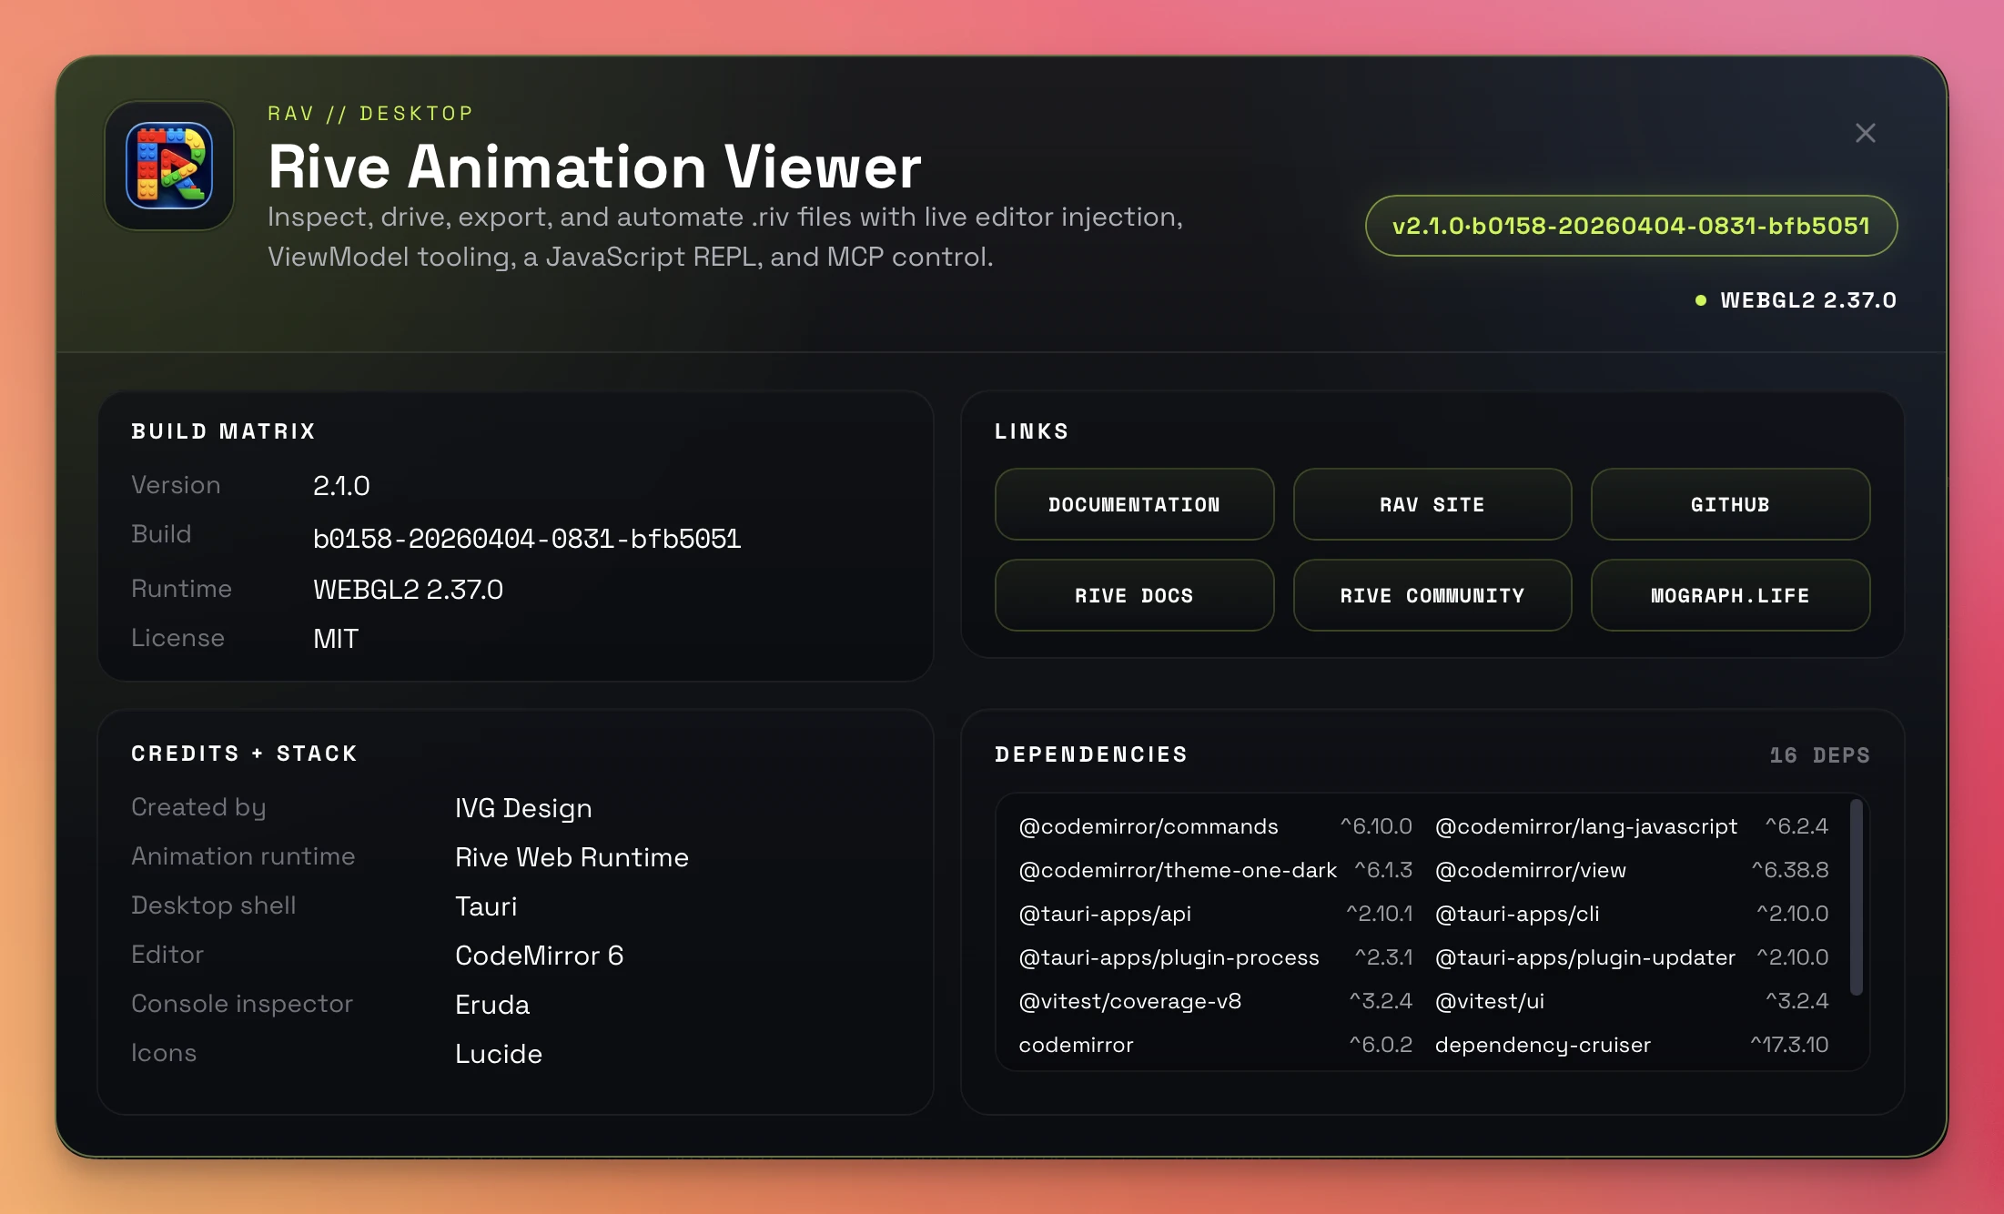2004x1214 pixels.
Task: Click the DEPENDENCIES heading
Action: (1090, 754)
